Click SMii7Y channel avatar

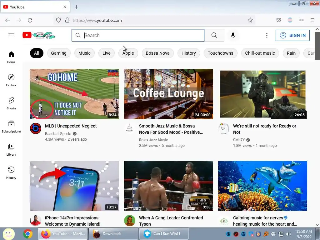224,128
